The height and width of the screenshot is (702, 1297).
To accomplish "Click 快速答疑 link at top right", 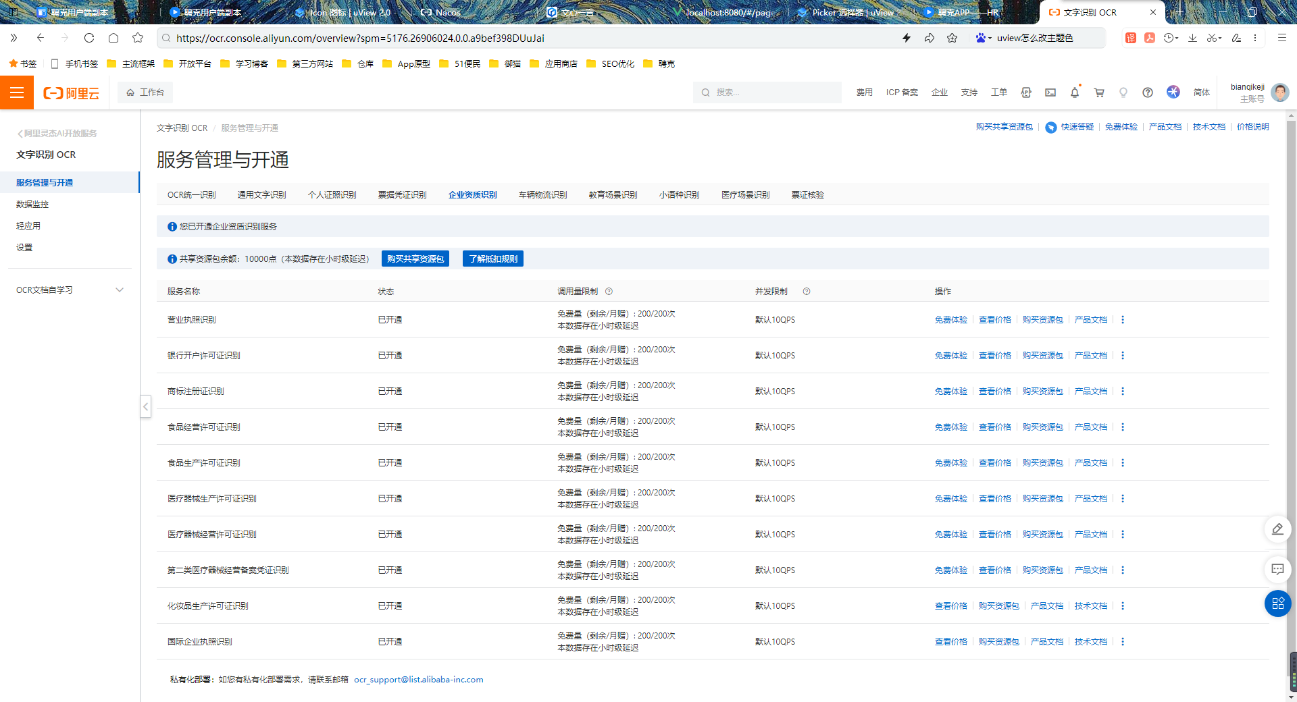I will coord(1070,127).
